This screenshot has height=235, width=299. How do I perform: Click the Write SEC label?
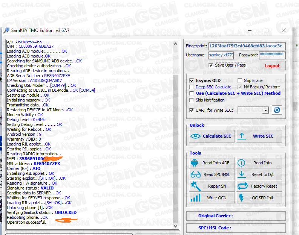pyautogui.click(x=263, y=136)
